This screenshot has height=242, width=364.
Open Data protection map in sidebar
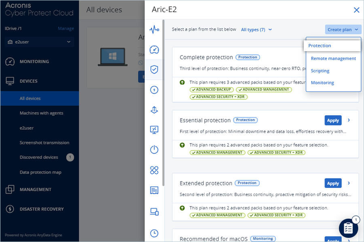(x=40, y=172)
